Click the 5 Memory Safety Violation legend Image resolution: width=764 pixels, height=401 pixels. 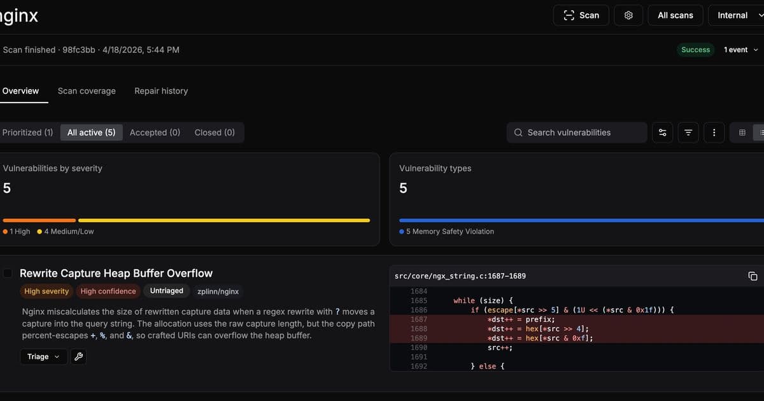click(447, 232)
